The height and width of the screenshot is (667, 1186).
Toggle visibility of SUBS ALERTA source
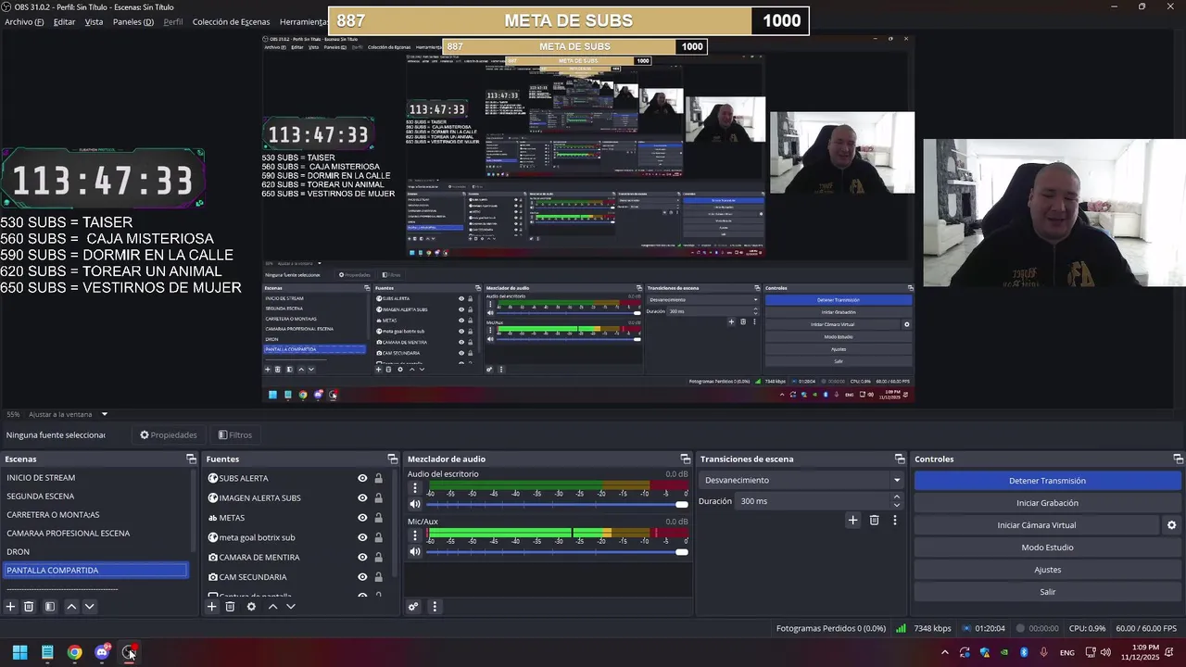pyautogui.click(x=362, y=478)
